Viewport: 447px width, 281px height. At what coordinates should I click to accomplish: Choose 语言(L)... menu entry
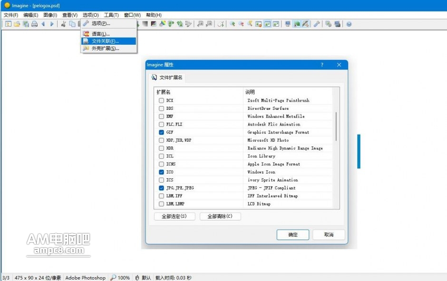click(x=108, y=34)
